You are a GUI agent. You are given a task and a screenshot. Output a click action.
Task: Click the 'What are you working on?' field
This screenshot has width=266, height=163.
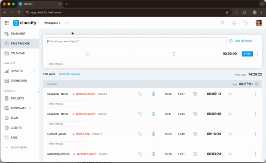(135, 41)
